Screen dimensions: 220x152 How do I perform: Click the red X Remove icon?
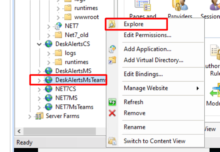tap(112, 113)
